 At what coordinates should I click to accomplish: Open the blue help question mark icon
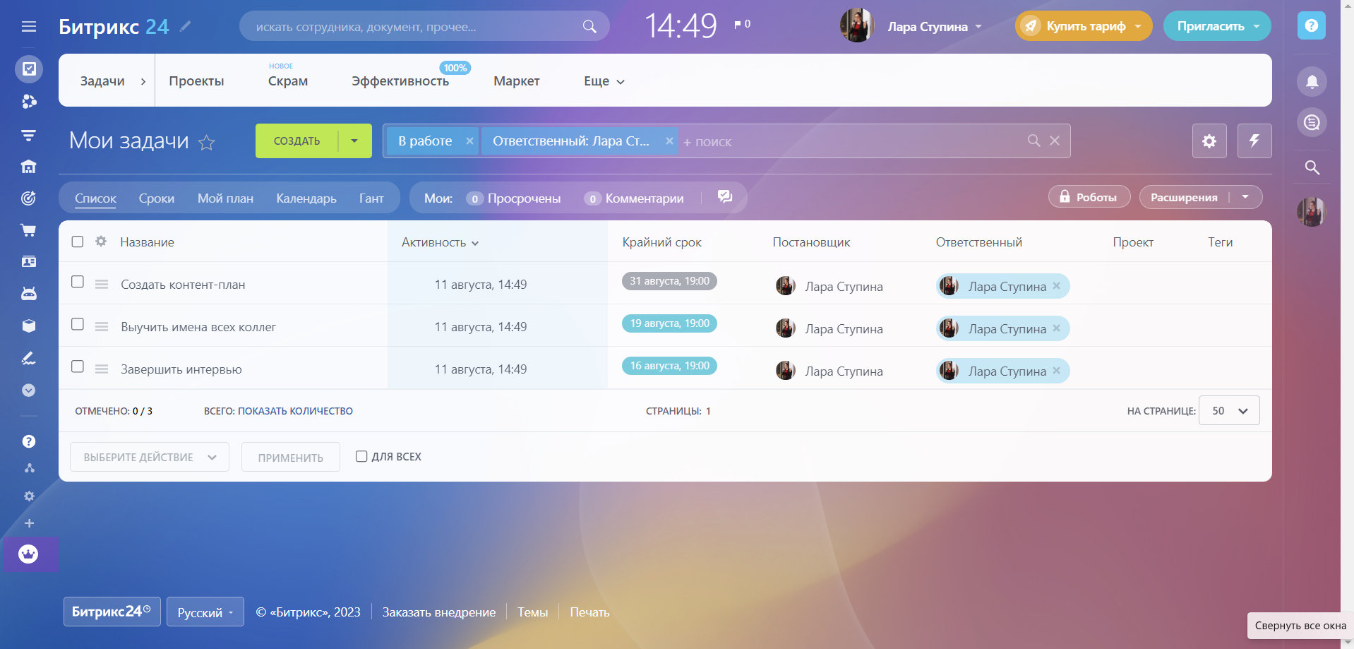1311,26
